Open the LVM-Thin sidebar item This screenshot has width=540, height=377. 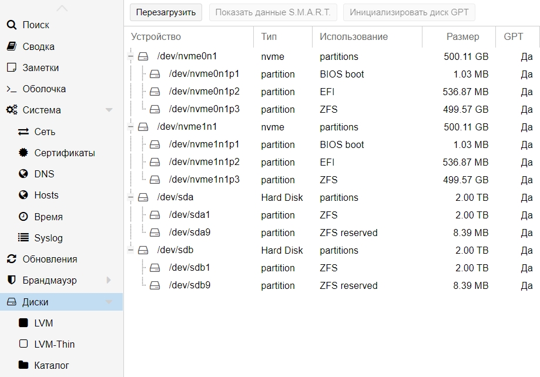pos(54,344)
